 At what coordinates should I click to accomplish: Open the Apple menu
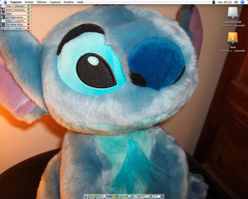coord(5,2)
